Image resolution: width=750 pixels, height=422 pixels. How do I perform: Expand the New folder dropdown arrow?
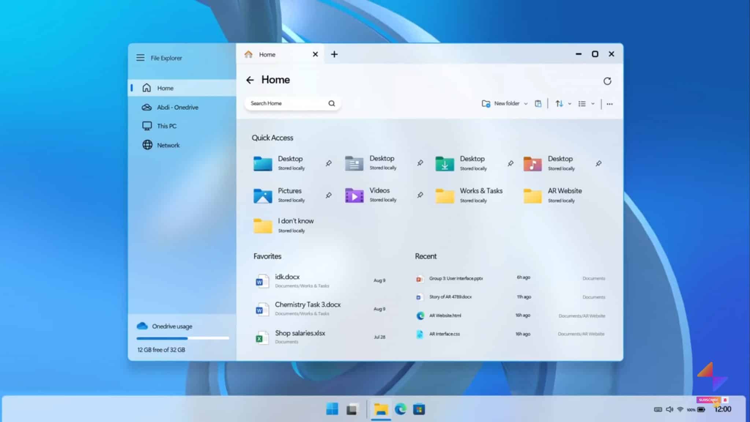pos(526,104)
